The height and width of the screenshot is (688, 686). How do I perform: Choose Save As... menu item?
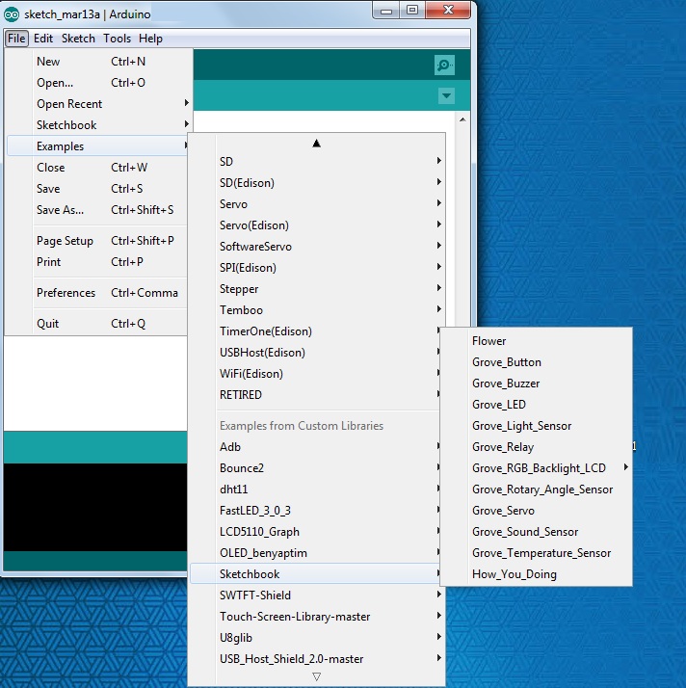[x=97, y=210]
